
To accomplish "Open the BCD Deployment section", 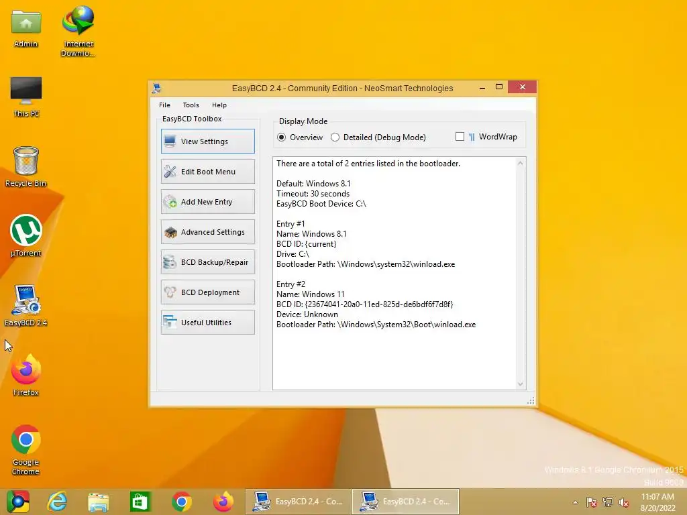I will (x=208, y=292).
